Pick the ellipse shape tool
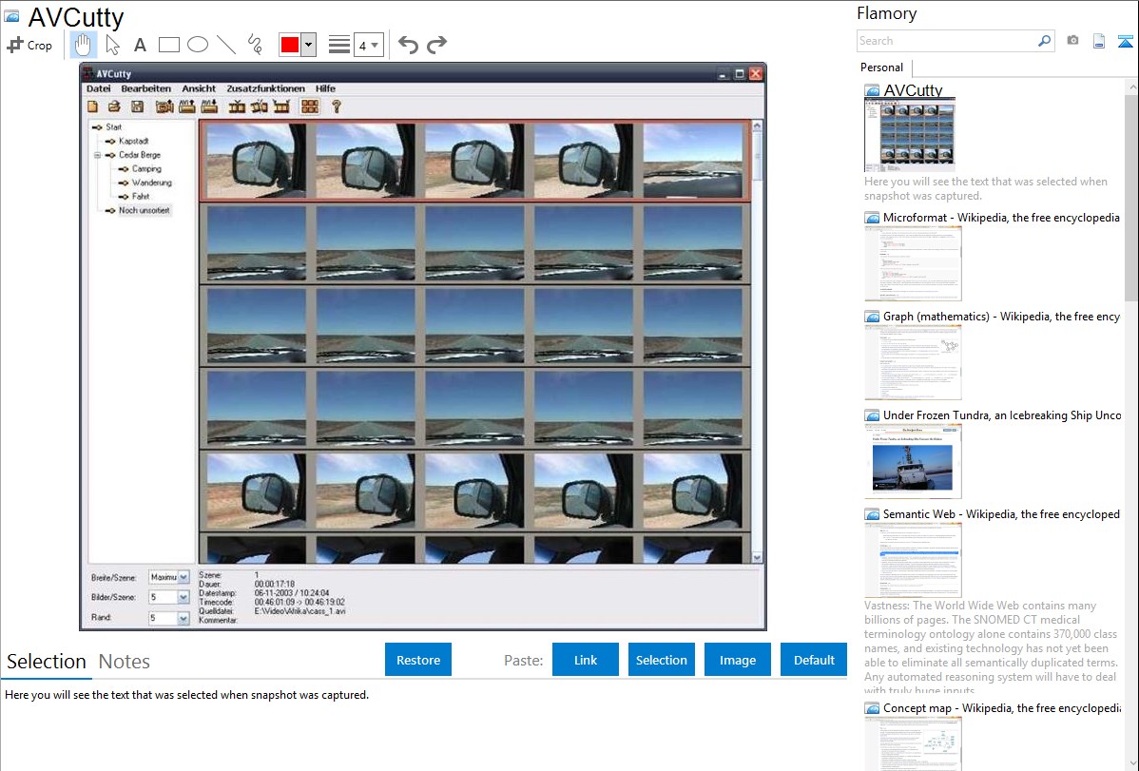Viewport: 1139px width, 771px height. tap(198, 45)
